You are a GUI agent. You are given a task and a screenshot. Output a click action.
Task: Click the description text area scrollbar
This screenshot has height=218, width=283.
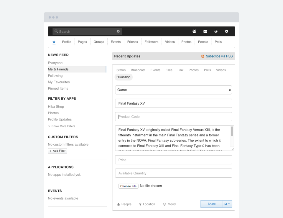coord(232,132)
